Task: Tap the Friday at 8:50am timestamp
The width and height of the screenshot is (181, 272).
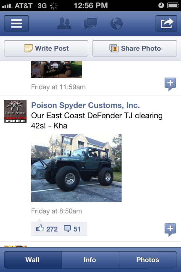Action: 56,211
